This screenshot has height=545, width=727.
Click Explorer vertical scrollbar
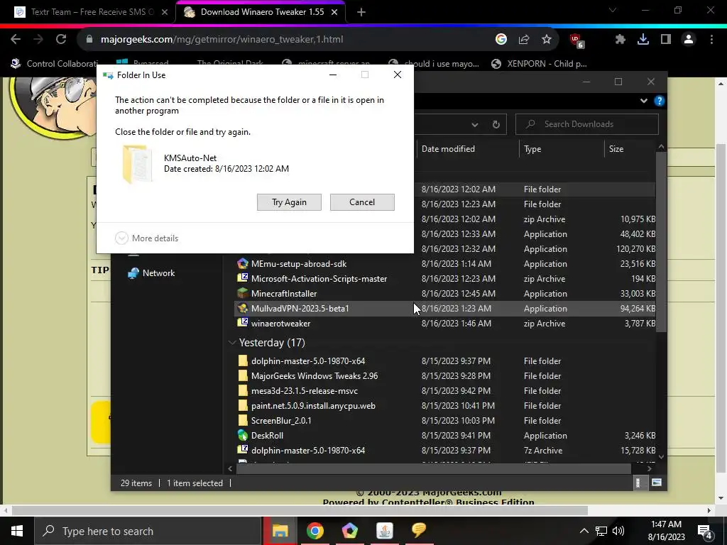(661, 241)
